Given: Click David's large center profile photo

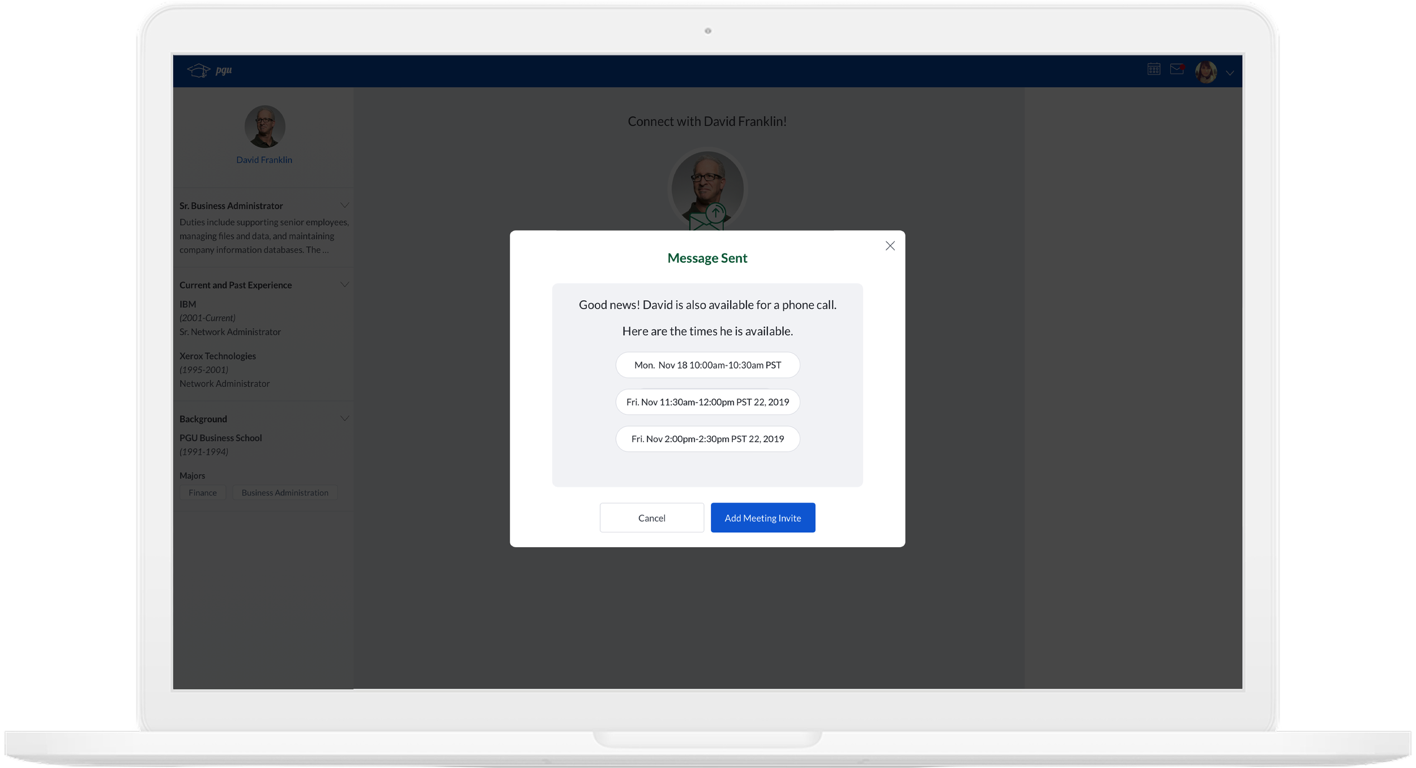Looking at the screenshot, I should click(x=707, y=181).
